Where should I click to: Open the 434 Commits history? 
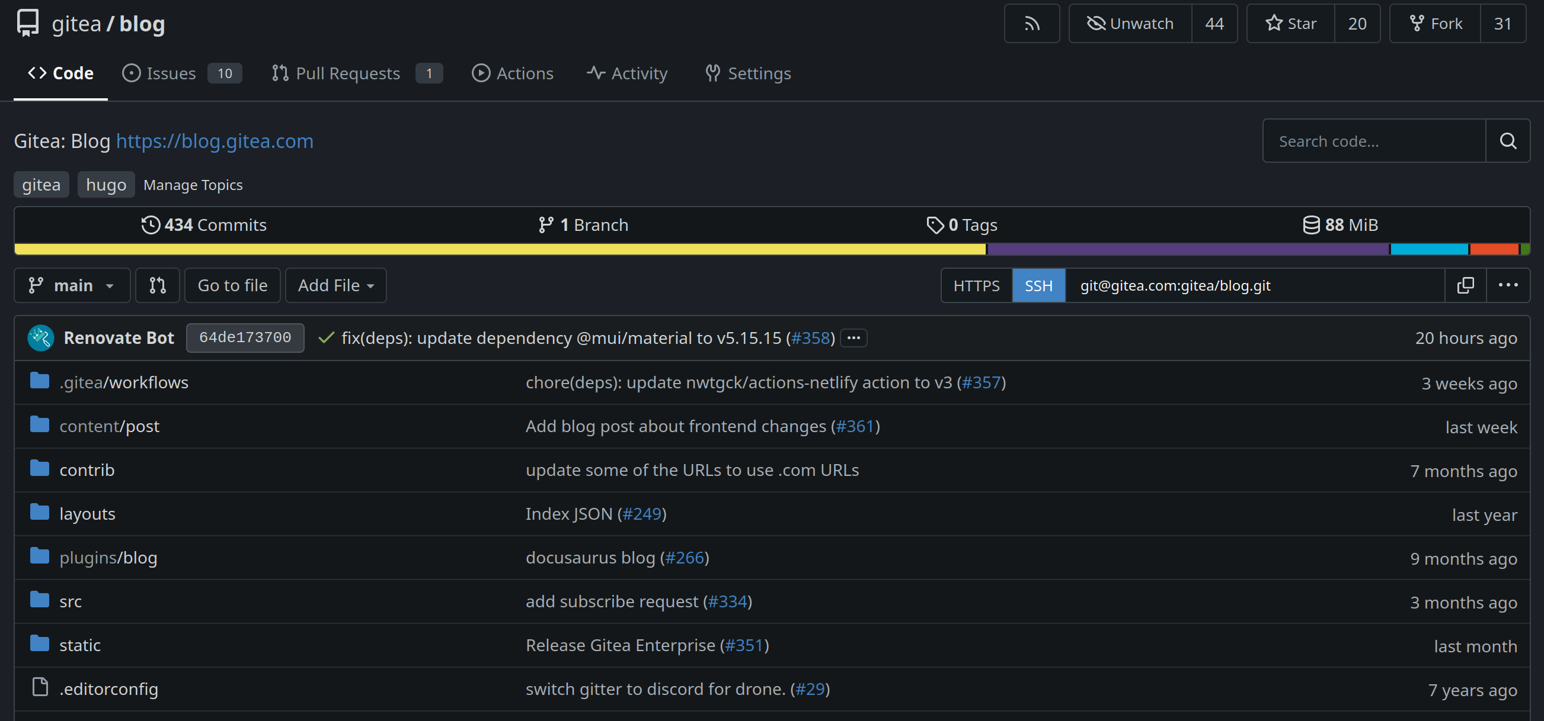click(x=204, y=224)
